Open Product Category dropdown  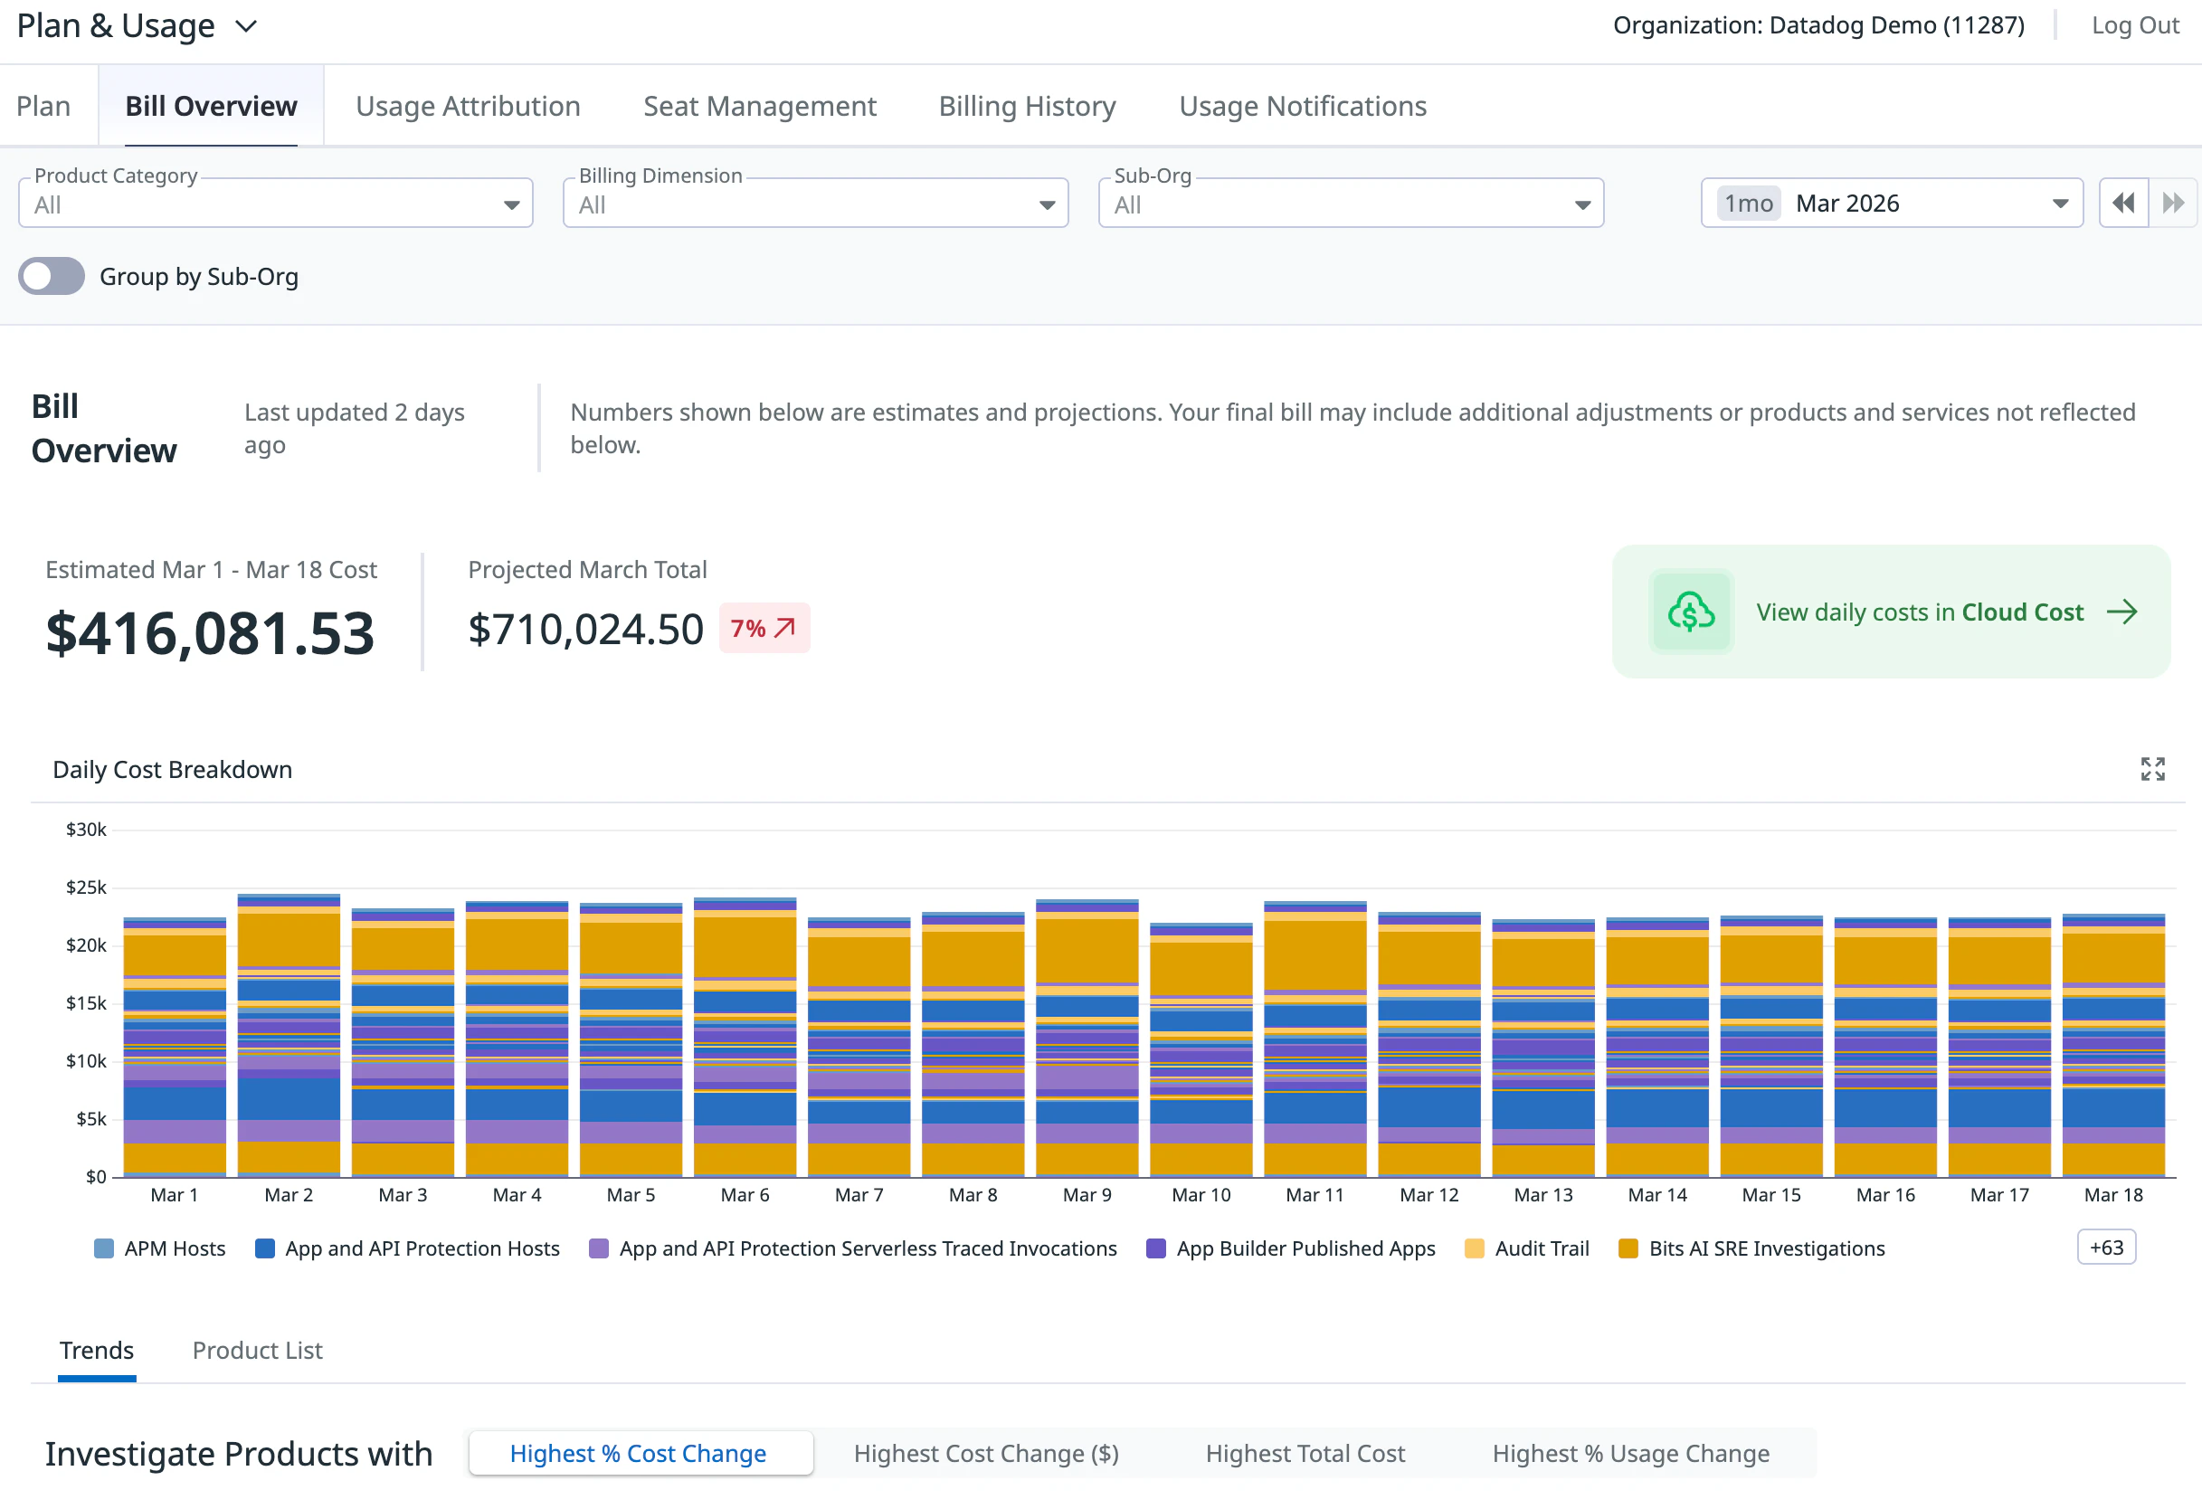point(275,204)
